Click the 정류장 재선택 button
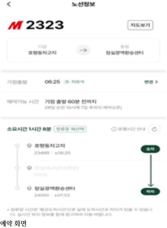Image resolution: width=167 pixels, height=228 pixels. pos(70,129)
